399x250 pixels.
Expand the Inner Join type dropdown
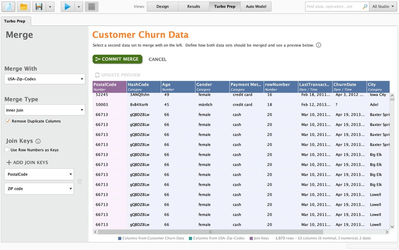pos(45,110)
